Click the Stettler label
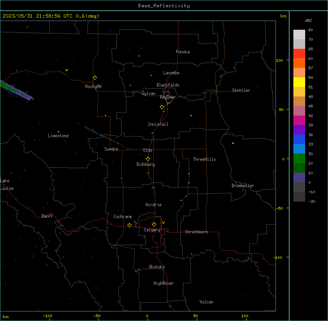The height and width of the screenshot is (321, 328). 241,90
